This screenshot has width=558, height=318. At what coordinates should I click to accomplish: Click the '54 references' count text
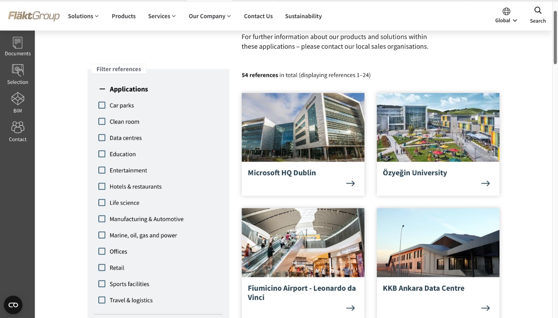coord(260,75)
